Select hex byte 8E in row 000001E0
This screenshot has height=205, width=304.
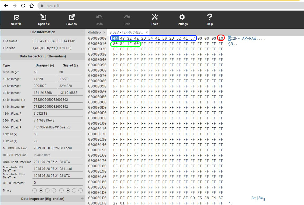pos(186,198)
